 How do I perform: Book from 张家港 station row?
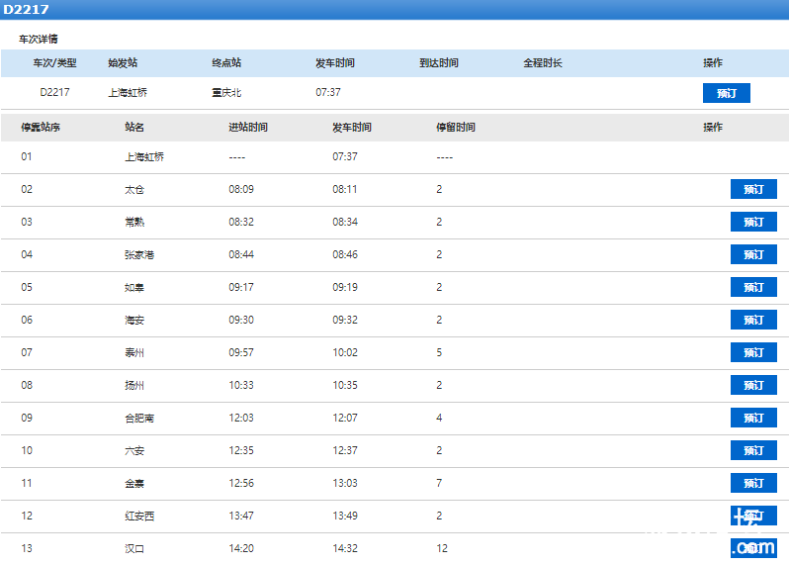(x=753, y=255)
